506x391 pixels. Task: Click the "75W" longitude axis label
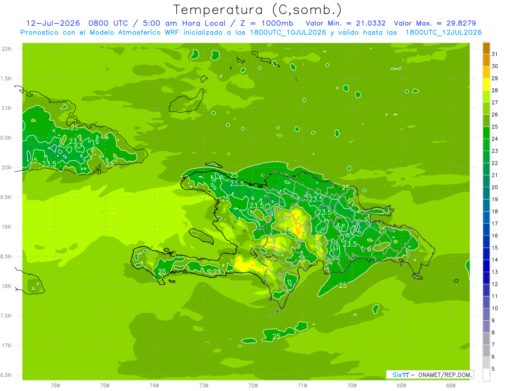click(x=105, y=386)
